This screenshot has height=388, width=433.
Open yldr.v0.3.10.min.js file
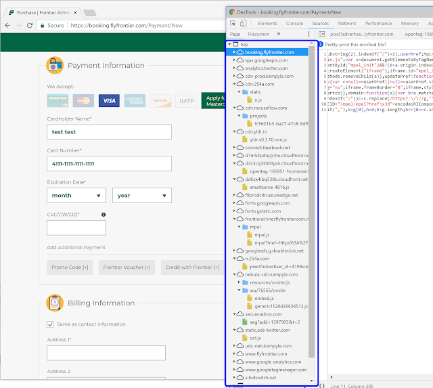coord(268,139)
